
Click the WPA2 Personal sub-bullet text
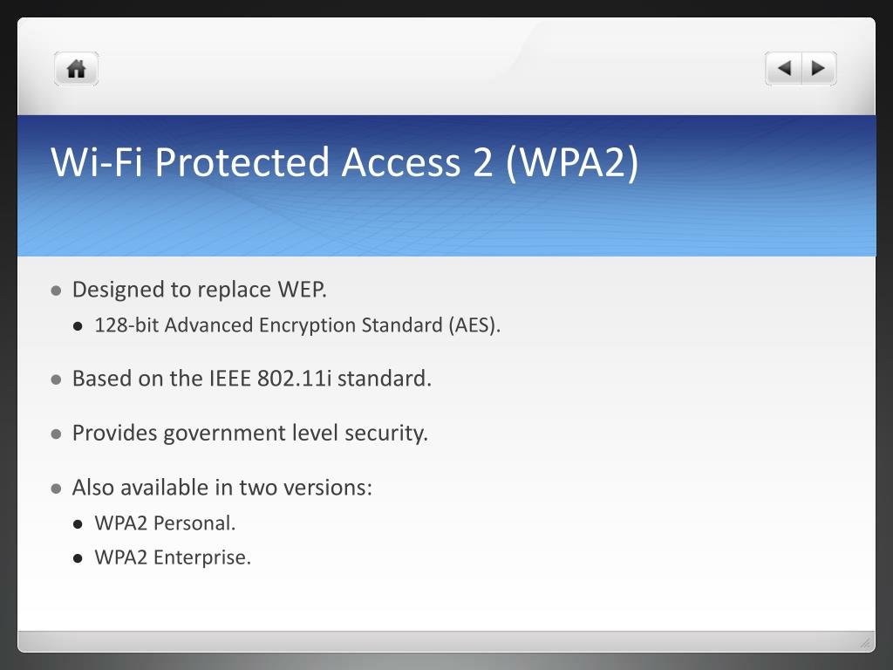[165, 523]
